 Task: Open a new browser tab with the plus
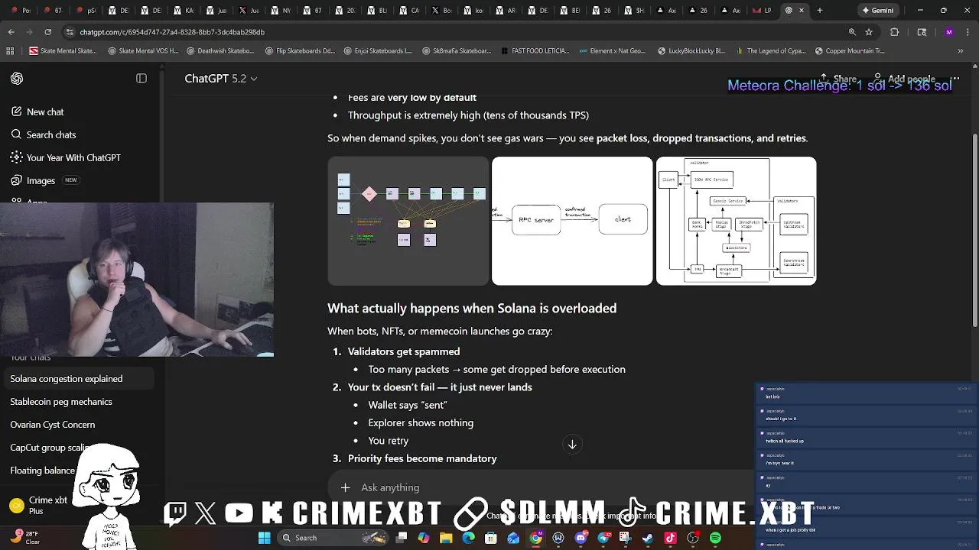pyautogui.click(x=819, y=11)
